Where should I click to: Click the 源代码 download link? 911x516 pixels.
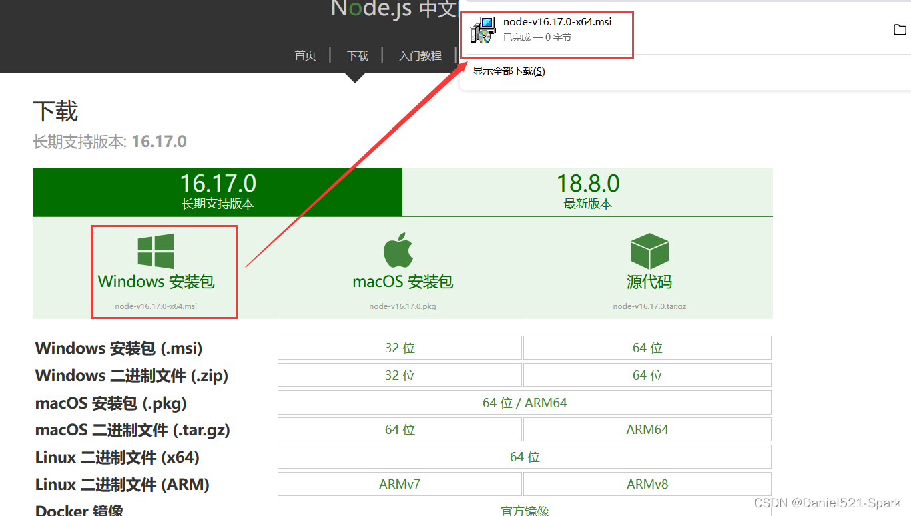649,281
